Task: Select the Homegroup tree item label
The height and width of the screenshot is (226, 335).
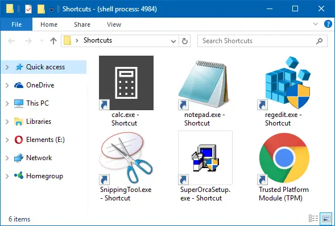Action: pos(44,176)
